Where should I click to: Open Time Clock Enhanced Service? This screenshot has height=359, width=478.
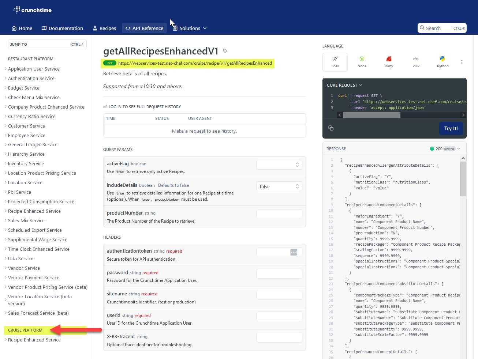(39, 249)
